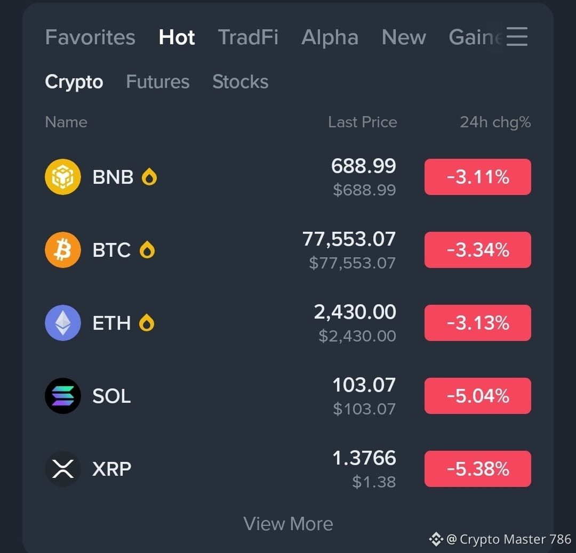
Task: Sort by Last Price column header
Action: pos(362,122)
